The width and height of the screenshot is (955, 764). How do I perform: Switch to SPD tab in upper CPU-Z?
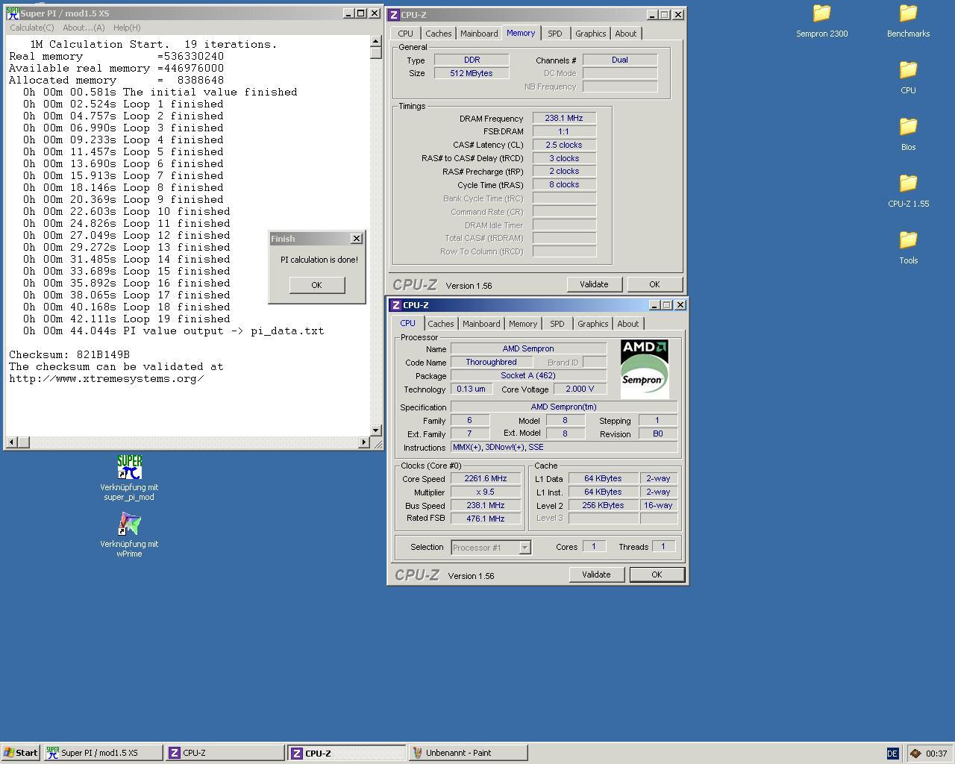pyautogui.click(x=554, y=34)
